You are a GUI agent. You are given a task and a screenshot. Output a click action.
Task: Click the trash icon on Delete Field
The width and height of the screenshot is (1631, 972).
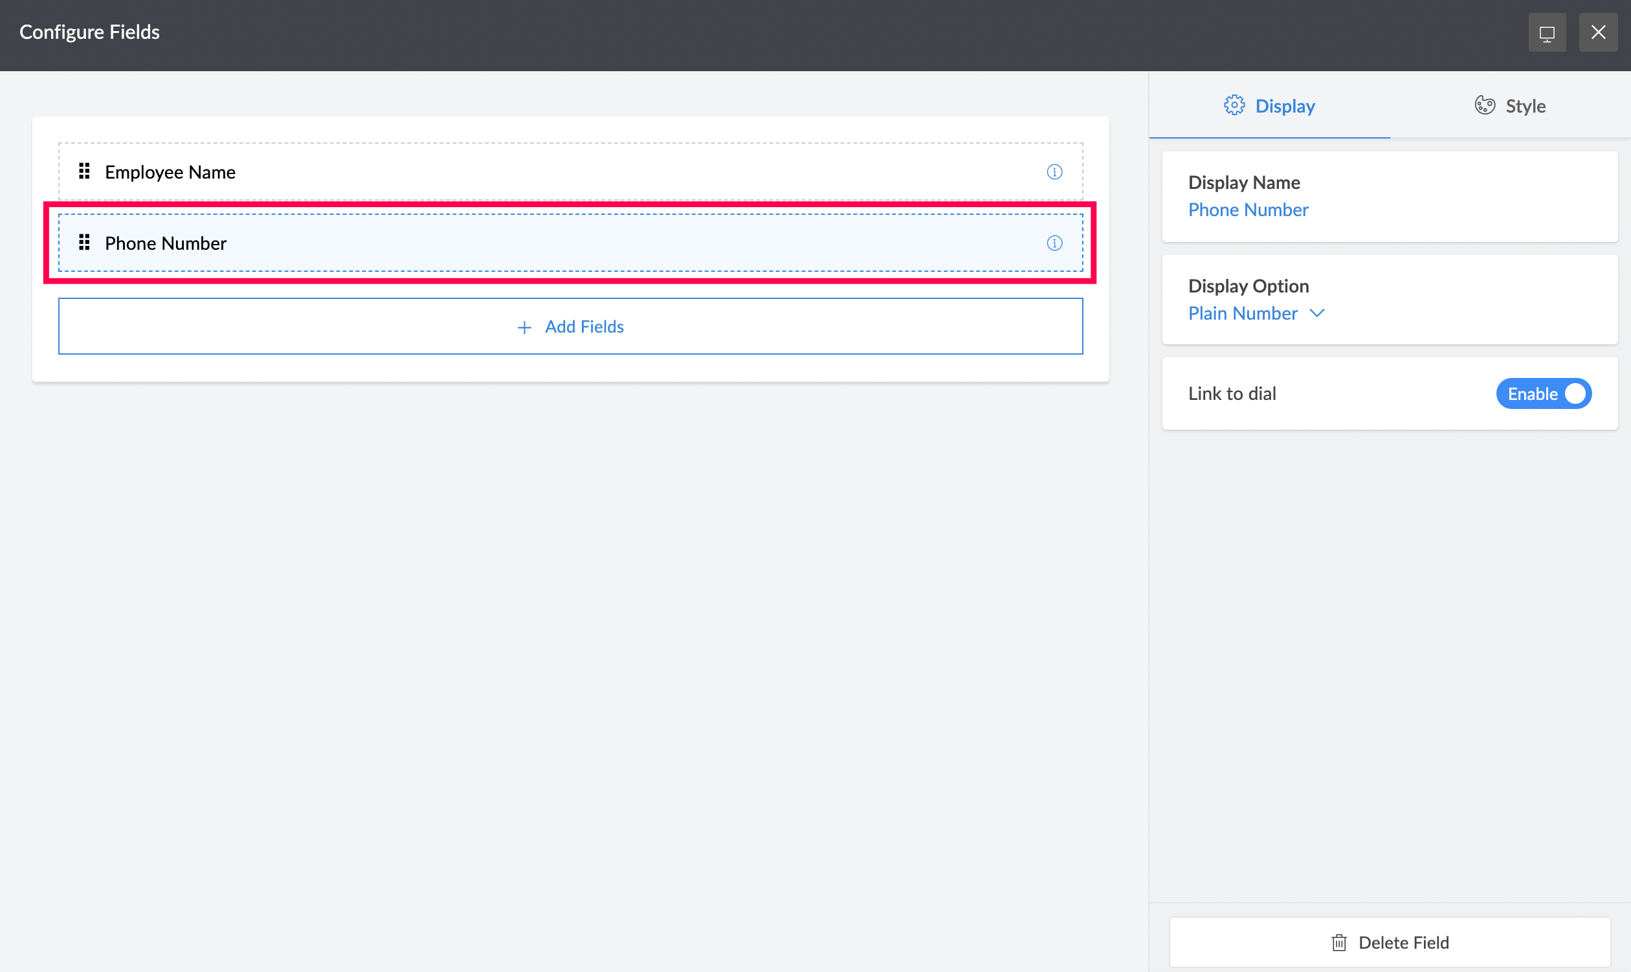(x=1339, y=942)
